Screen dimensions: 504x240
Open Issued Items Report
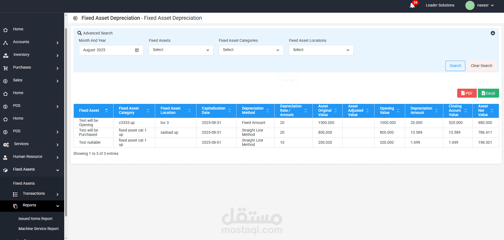point(35,219)
